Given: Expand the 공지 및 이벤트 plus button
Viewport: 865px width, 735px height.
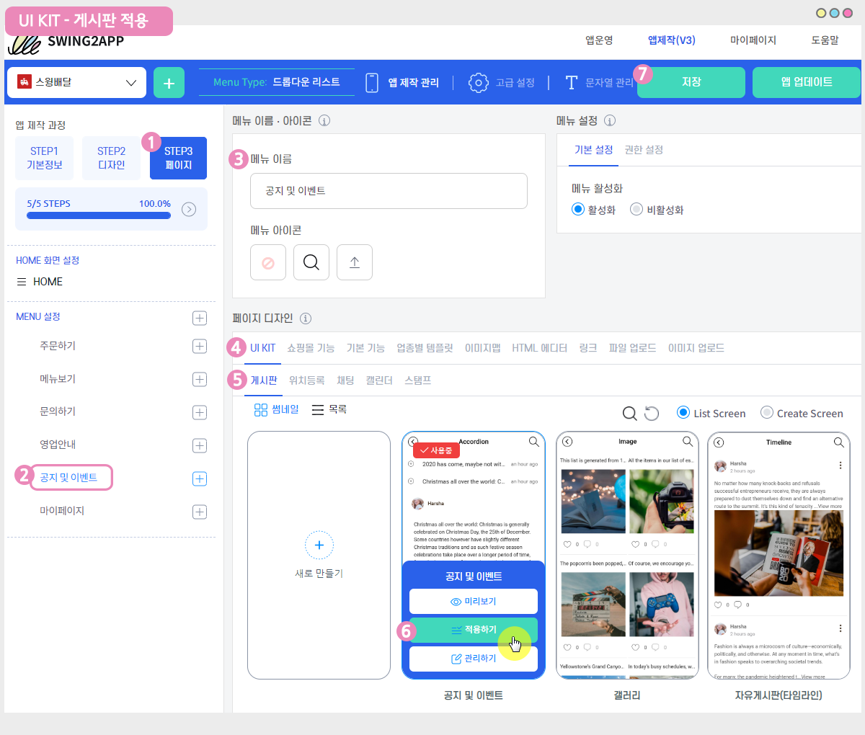Looking at the screenshot, I should 200,478.
